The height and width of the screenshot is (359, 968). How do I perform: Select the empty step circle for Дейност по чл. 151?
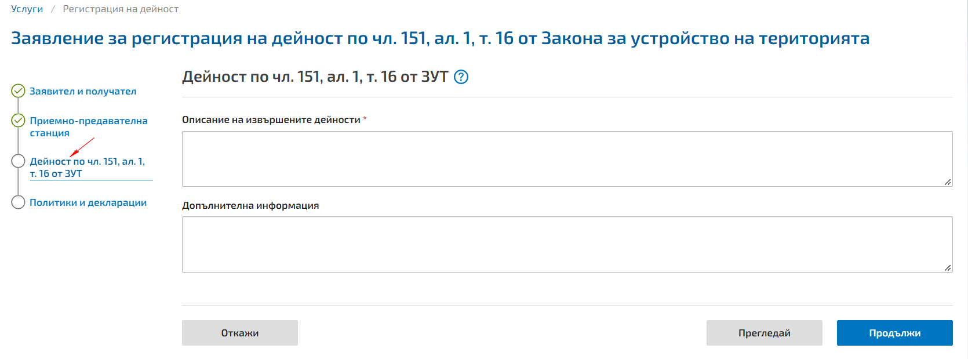coord(19,161)
